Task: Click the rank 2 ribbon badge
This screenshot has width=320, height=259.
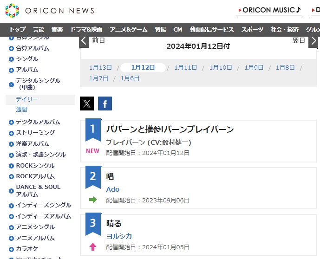Action: [x=93, y=177]
